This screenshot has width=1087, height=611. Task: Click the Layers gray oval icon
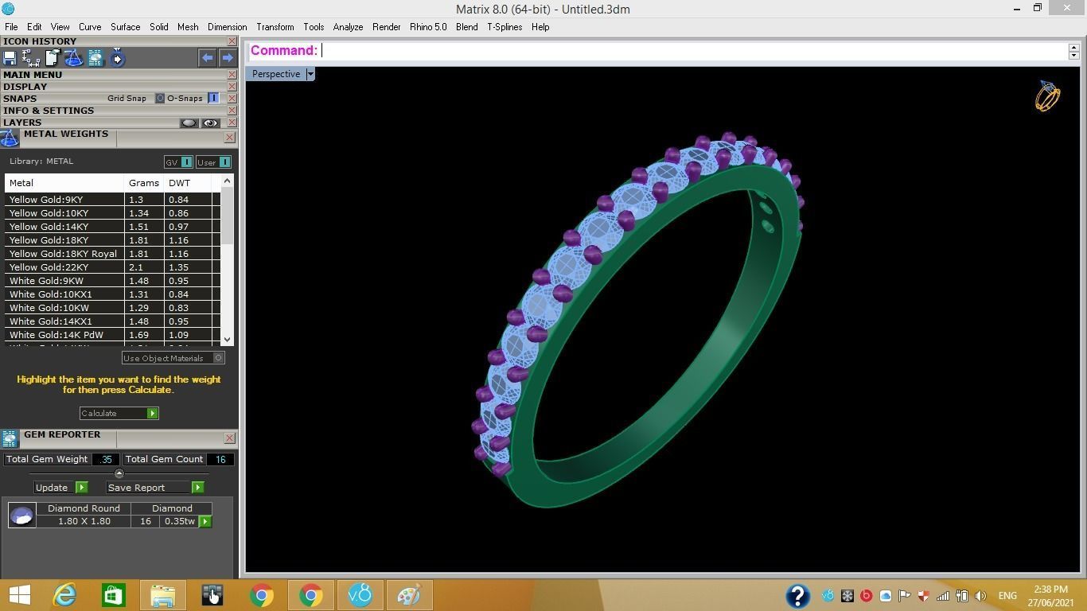point(189,123)
